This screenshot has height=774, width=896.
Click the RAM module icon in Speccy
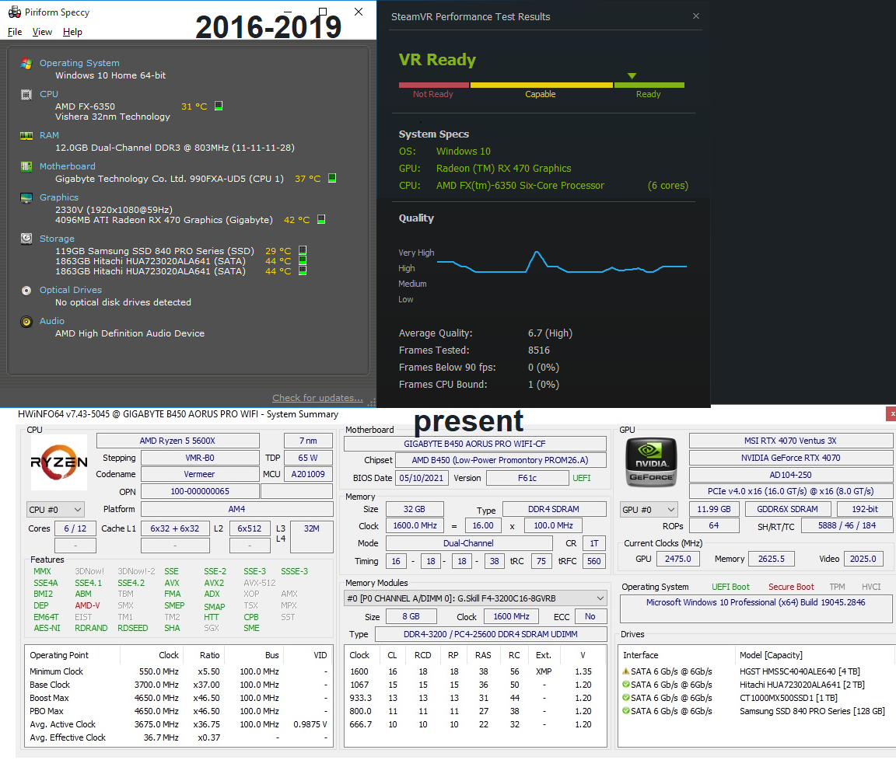click(x=26, y=136)
